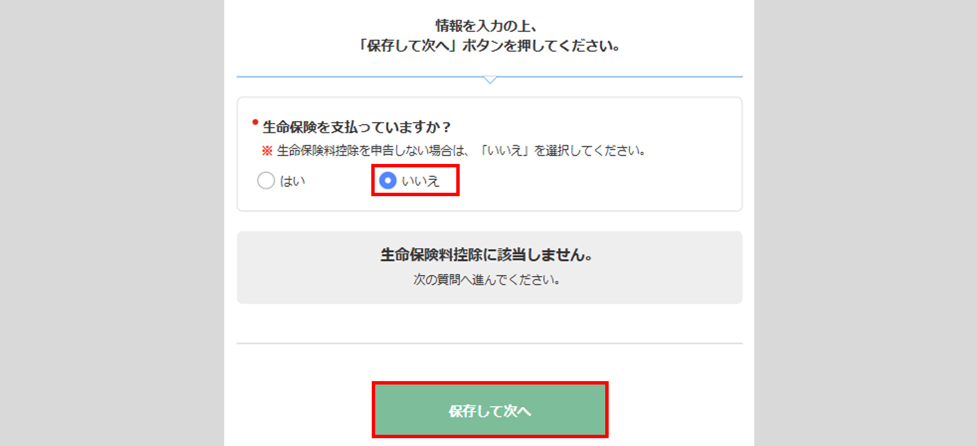Click the gray divider above the save button
This screenshot has width=977, height=446.
489,344
